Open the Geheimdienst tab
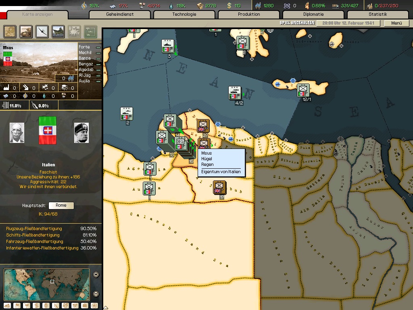Image resolution: width=413 pixels, height=310 pixels. 120,15
